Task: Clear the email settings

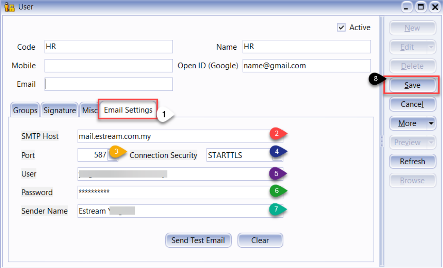Action: coord(260,240)
